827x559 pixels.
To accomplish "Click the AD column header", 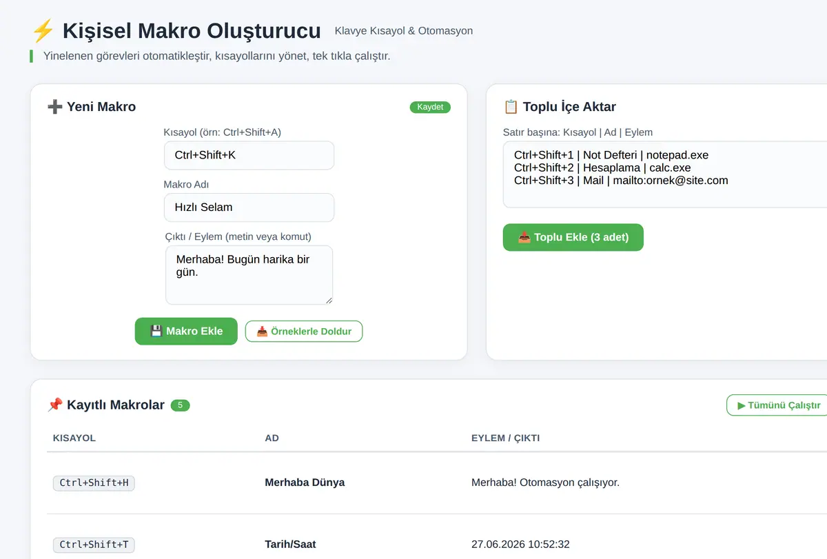I will pyautogui.click(x=272, y=438).
